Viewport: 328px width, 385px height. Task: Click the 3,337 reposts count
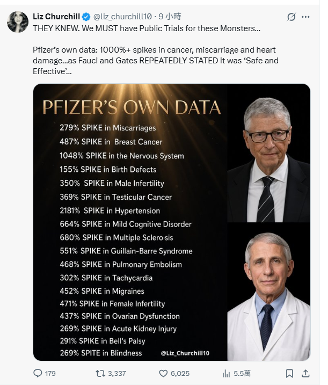117,374
